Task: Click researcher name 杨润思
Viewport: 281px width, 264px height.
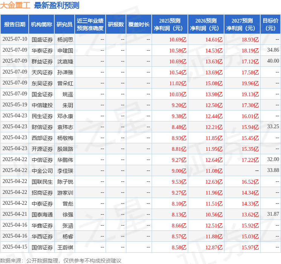Action: tap(65, 40)
